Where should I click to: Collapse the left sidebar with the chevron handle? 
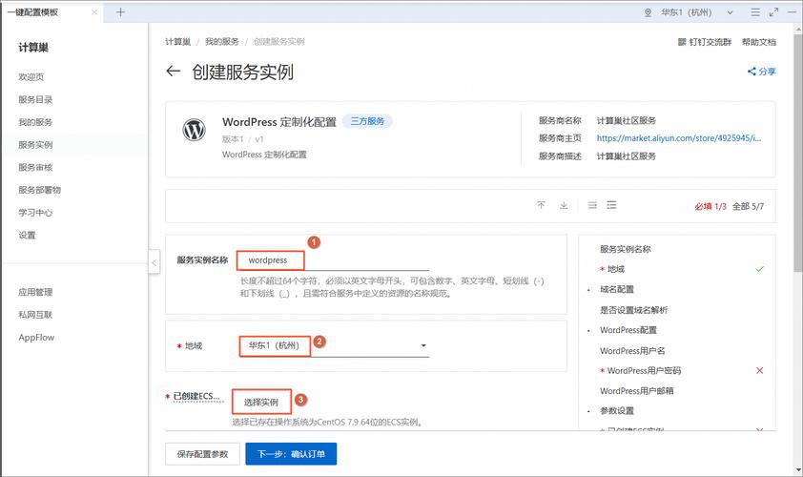click(x=154, y=262)
